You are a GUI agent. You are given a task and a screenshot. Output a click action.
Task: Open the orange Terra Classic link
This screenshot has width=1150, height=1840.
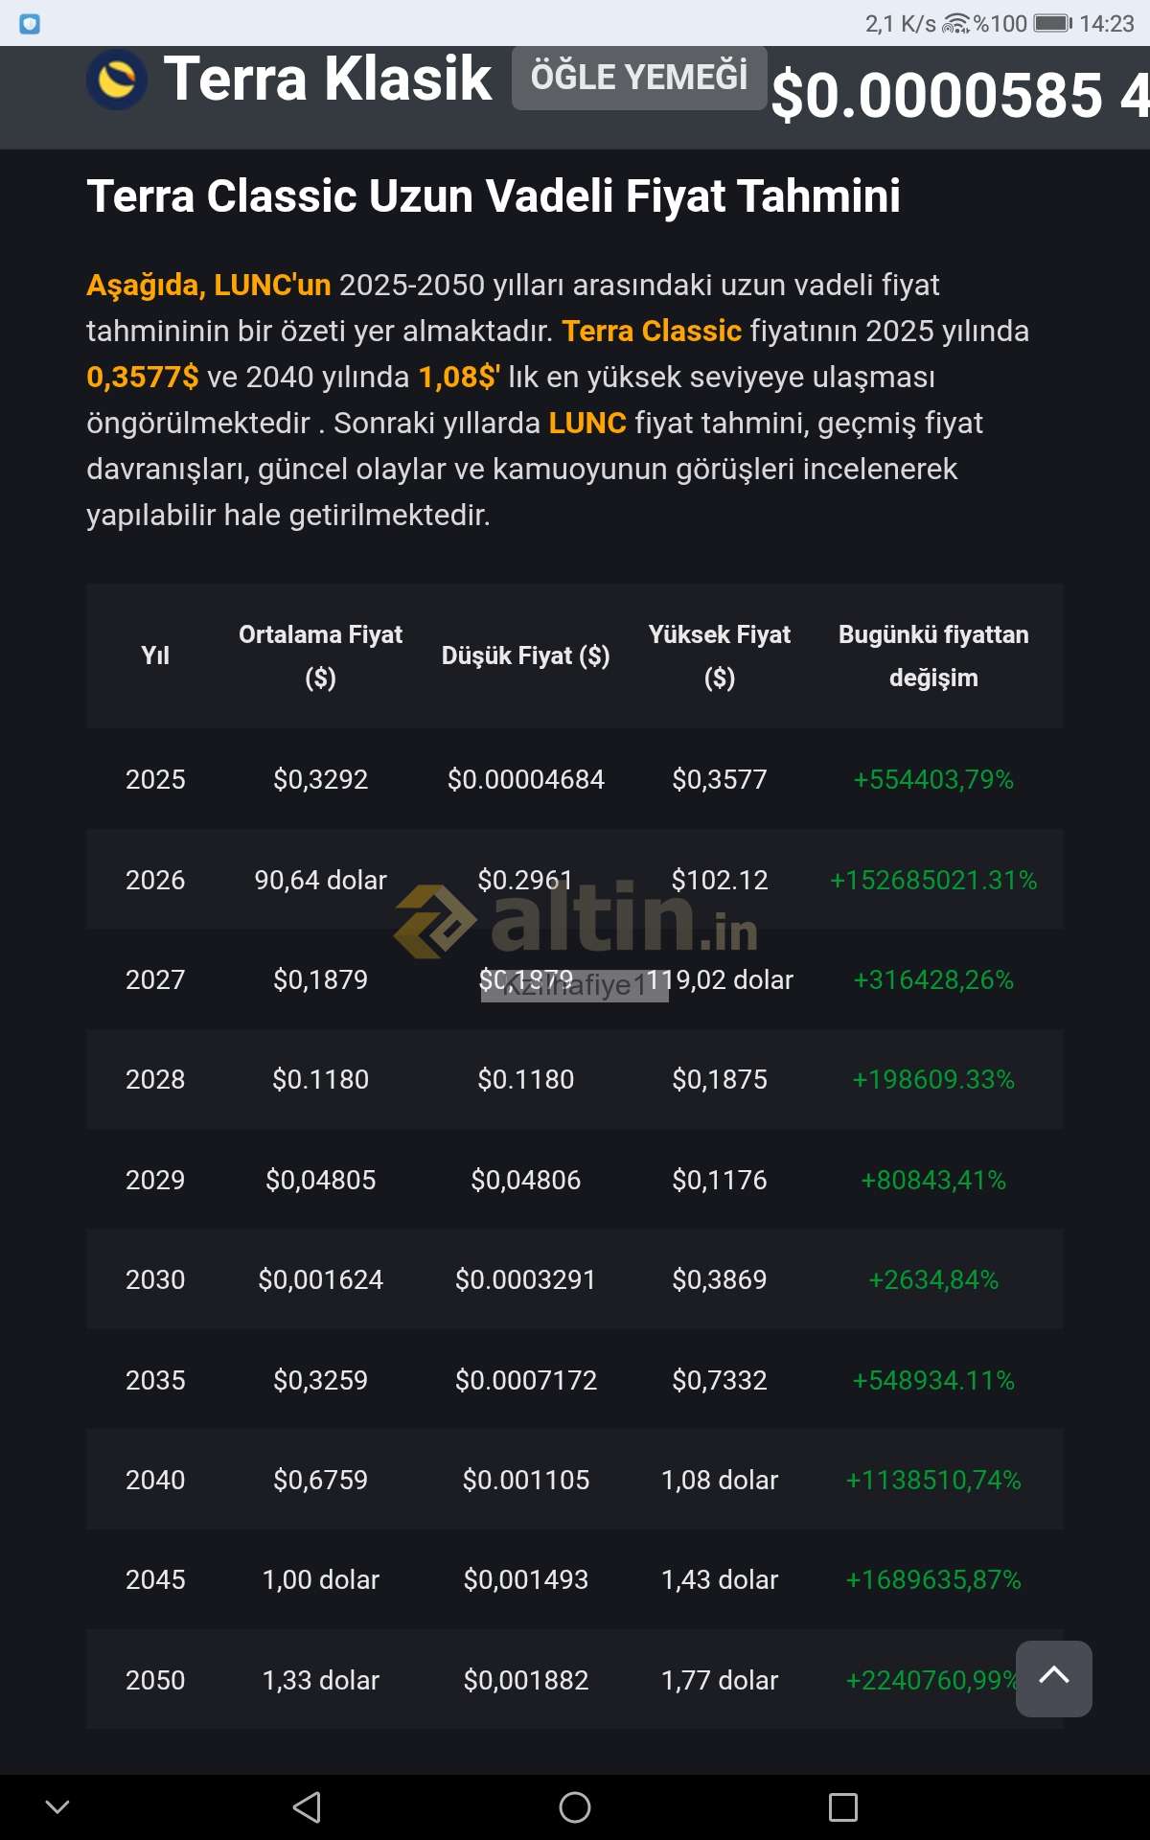pyautogui.click(x=652, y=331)
